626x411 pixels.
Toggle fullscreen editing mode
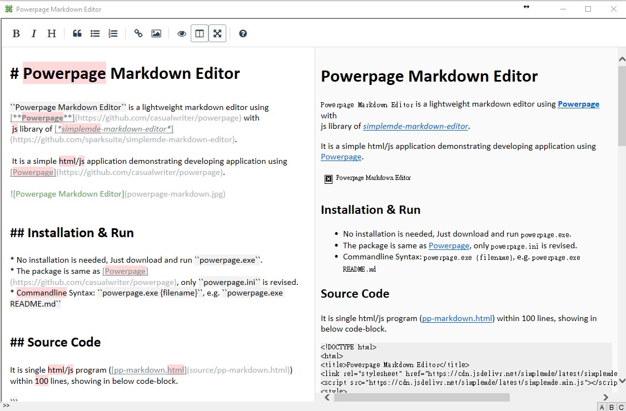coord(217,33)
